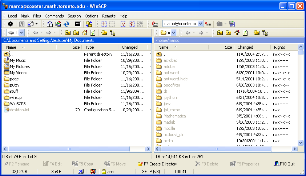Click local Open Directory folder icon
306x176 pixels.
pos(104,33)
